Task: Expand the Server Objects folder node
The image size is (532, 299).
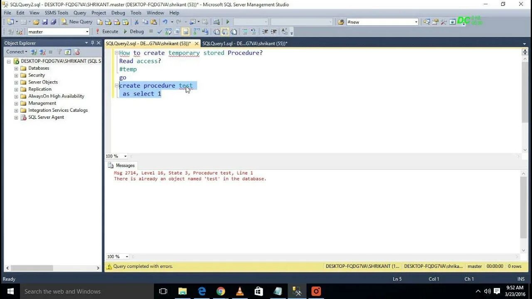Action: click(16, 82)
